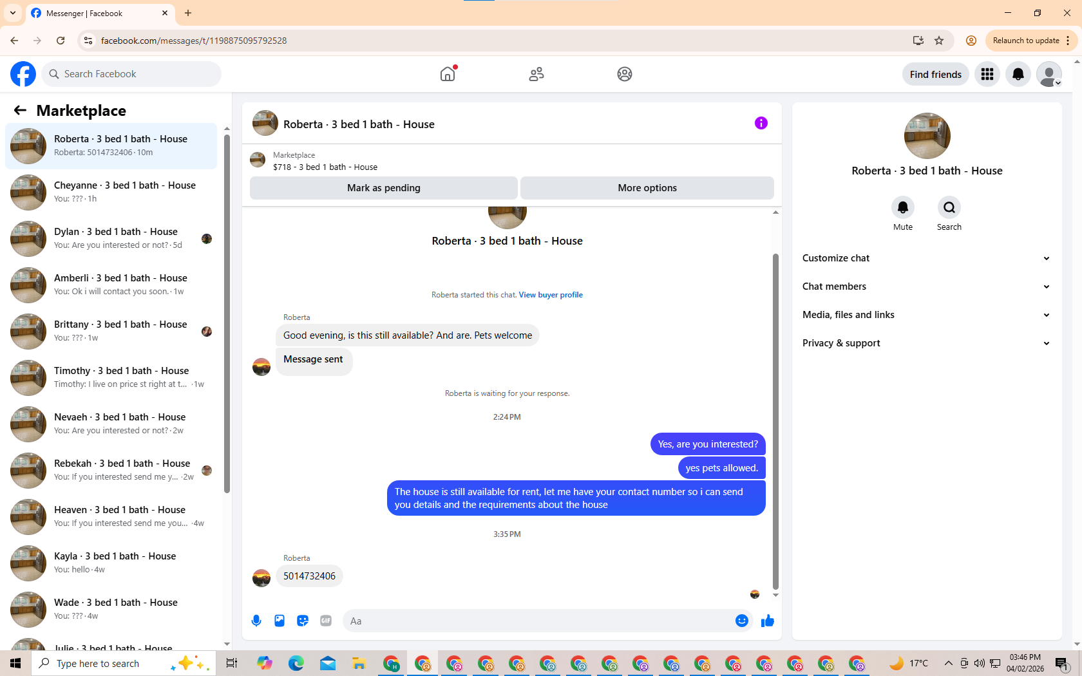Click the Find friends button

tap(936, 74)
